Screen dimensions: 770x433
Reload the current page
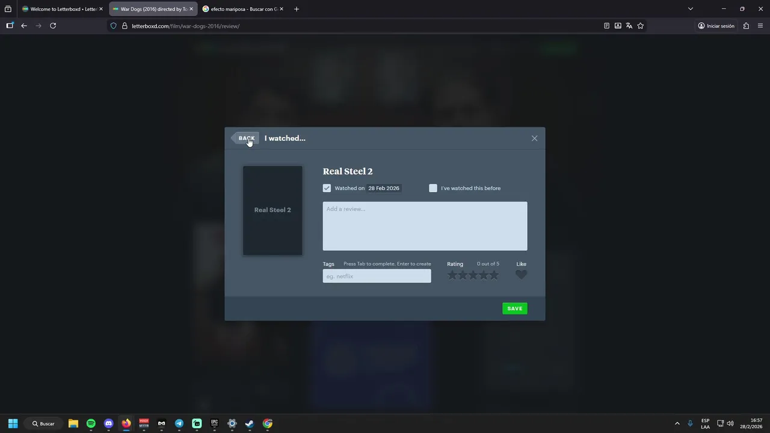tap(53, 26)
